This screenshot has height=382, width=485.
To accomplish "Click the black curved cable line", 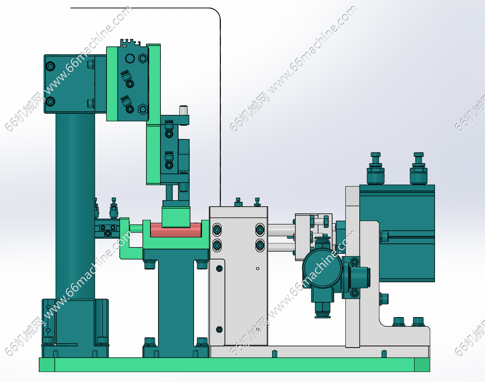I will (220, 100).
